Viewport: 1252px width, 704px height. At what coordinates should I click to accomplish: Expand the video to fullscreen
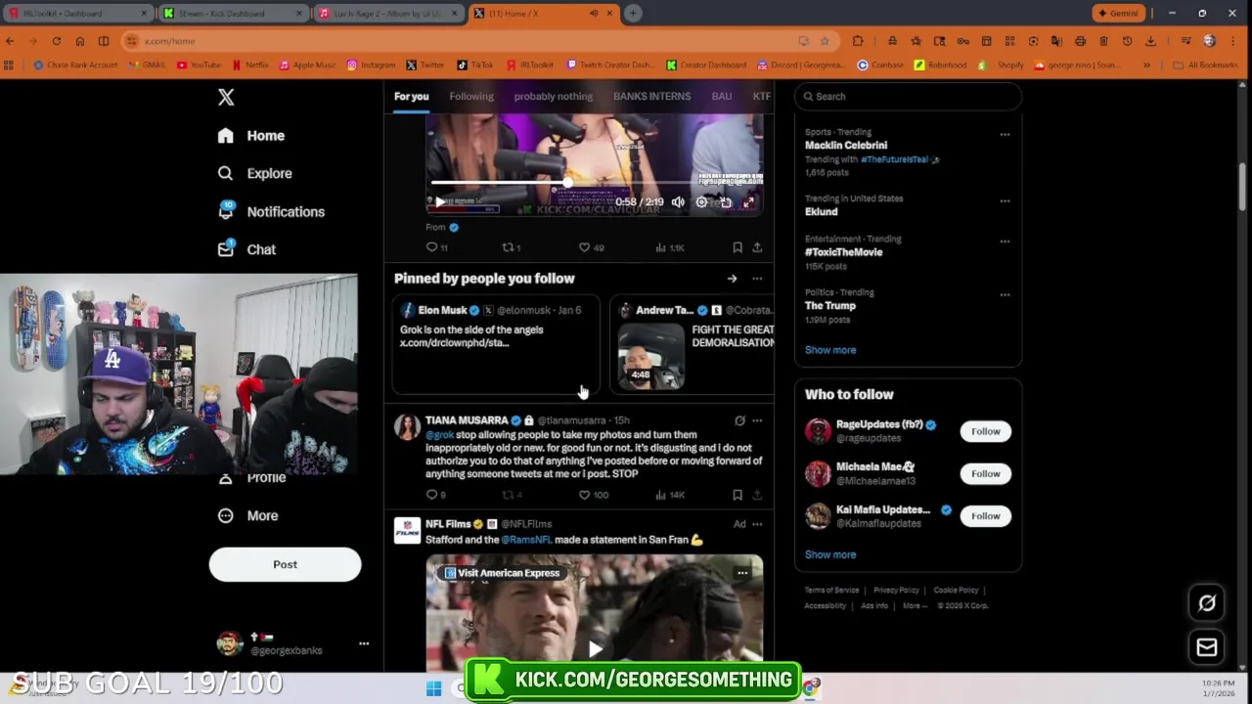coord(748,202)
